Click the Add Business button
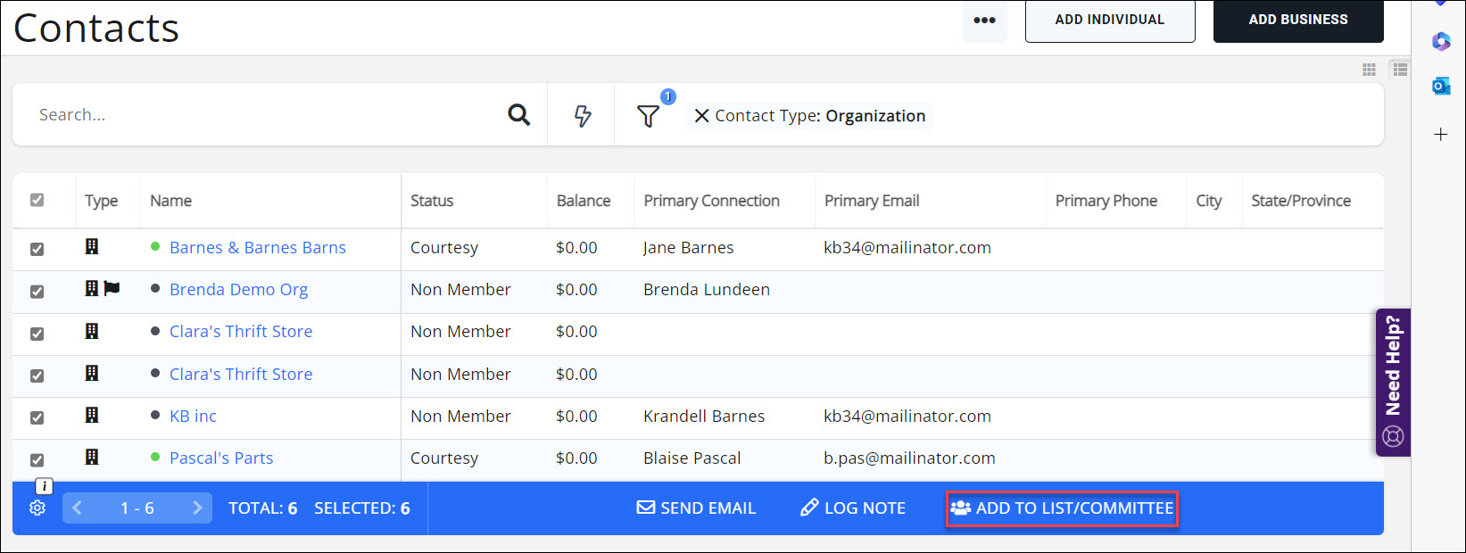This screenshot has height=553, width=1466. (1297, 20)
